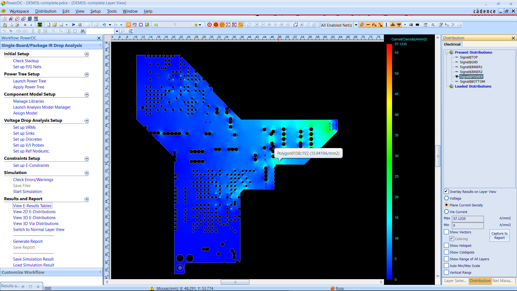Click the dashed rectangle selection icon
The height and width of the screenshot is (291, 517).
point(129,25)
